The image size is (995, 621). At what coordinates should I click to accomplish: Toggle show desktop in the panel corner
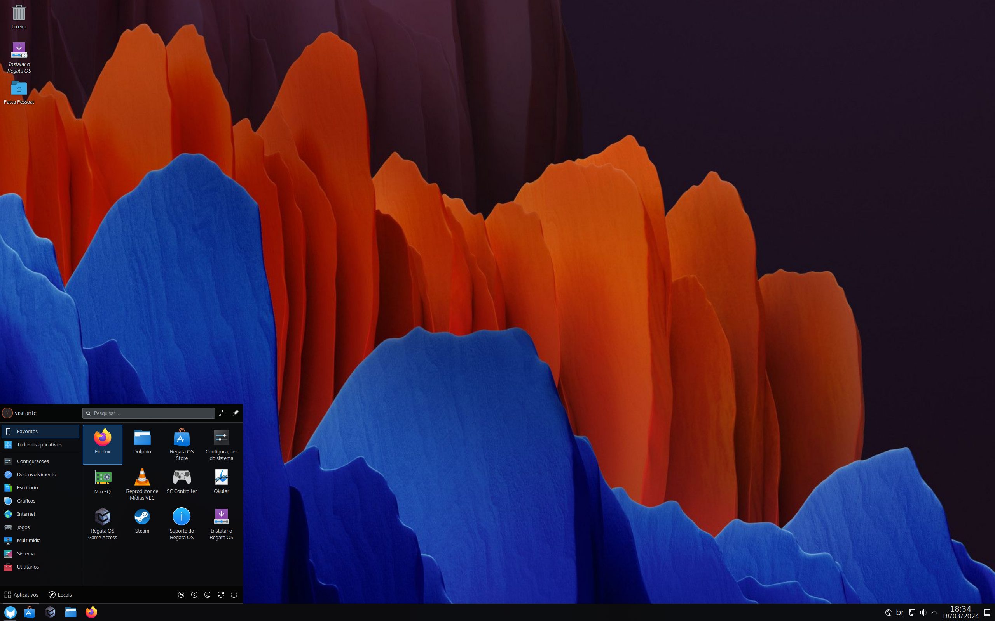click(987, 612)
